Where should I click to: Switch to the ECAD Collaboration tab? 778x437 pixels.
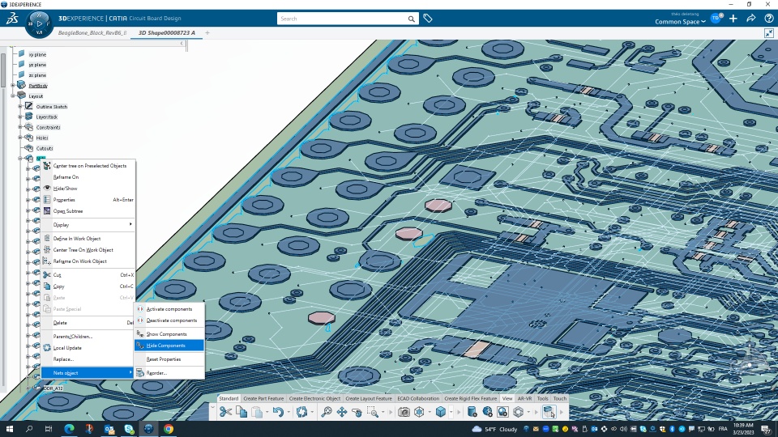[x=418, y=398]
